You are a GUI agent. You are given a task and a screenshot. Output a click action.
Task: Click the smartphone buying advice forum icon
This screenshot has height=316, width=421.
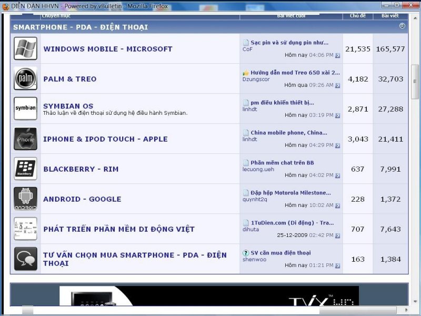(25, 259)
